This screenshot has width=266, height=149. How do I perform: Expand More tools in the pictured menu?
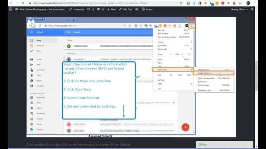click(173, 70)
